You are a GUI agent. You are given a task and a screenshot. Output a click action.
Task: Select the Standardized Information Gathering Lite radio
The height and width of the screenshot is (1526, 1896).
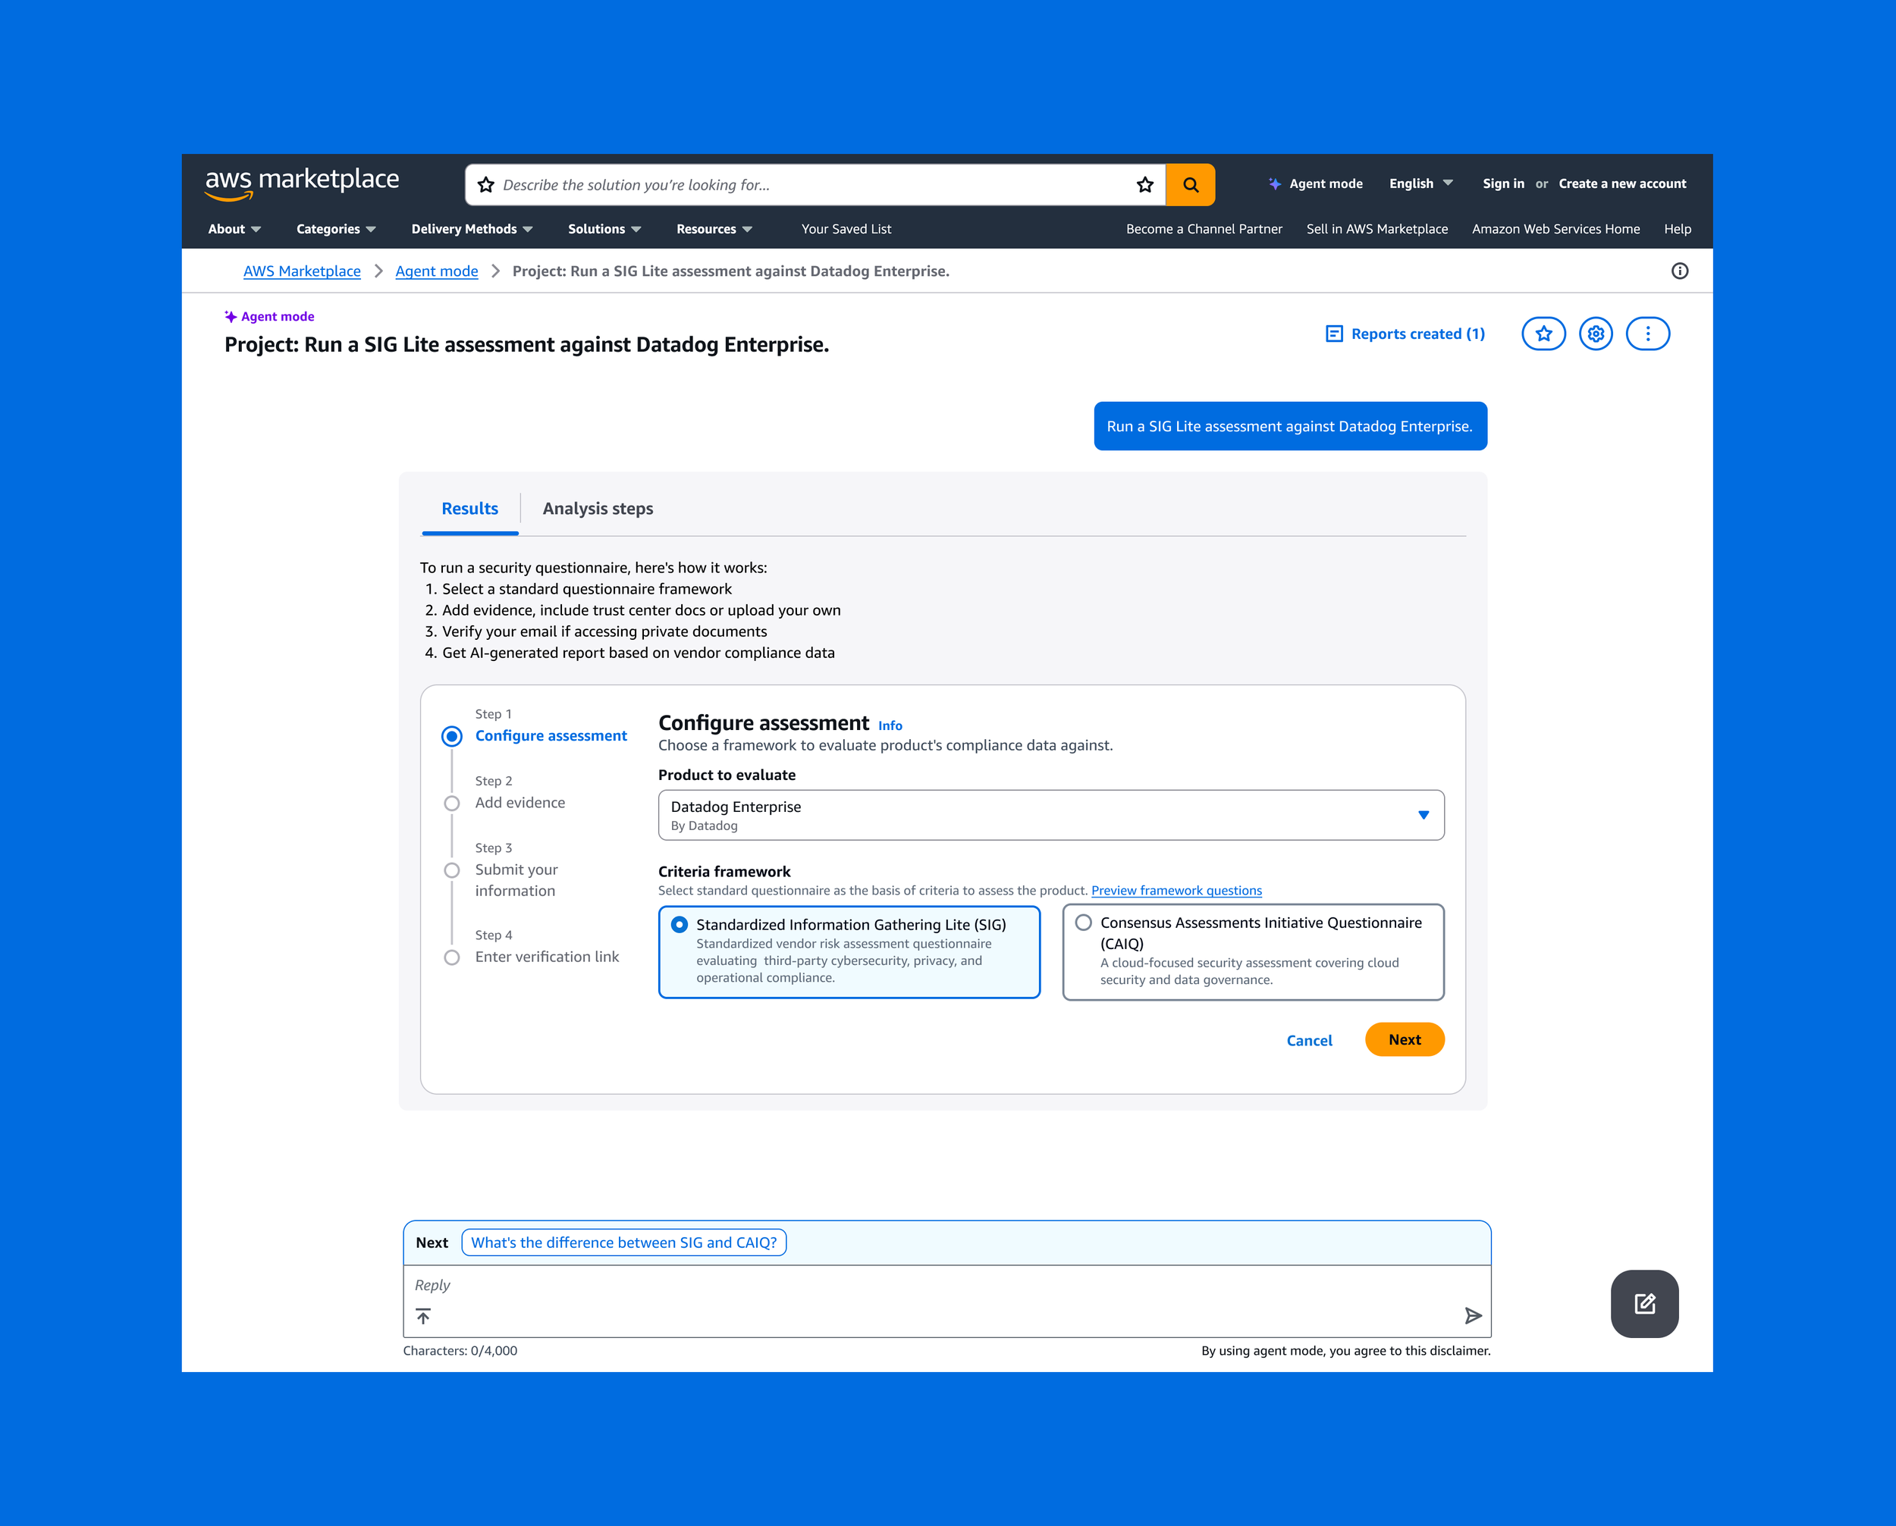680,925
